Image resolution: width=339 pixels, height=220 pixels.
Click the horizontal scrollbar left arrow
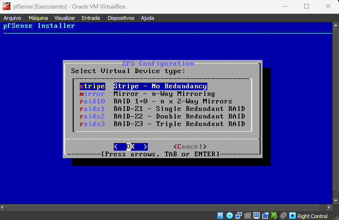click(2, 207)
